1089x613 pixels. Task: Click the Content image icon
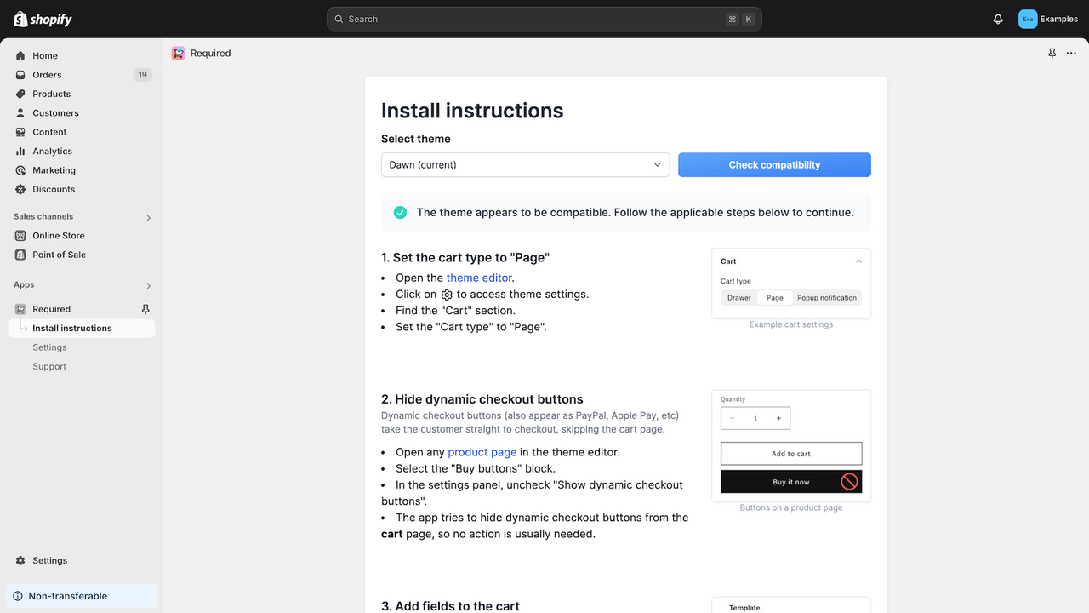20,132
